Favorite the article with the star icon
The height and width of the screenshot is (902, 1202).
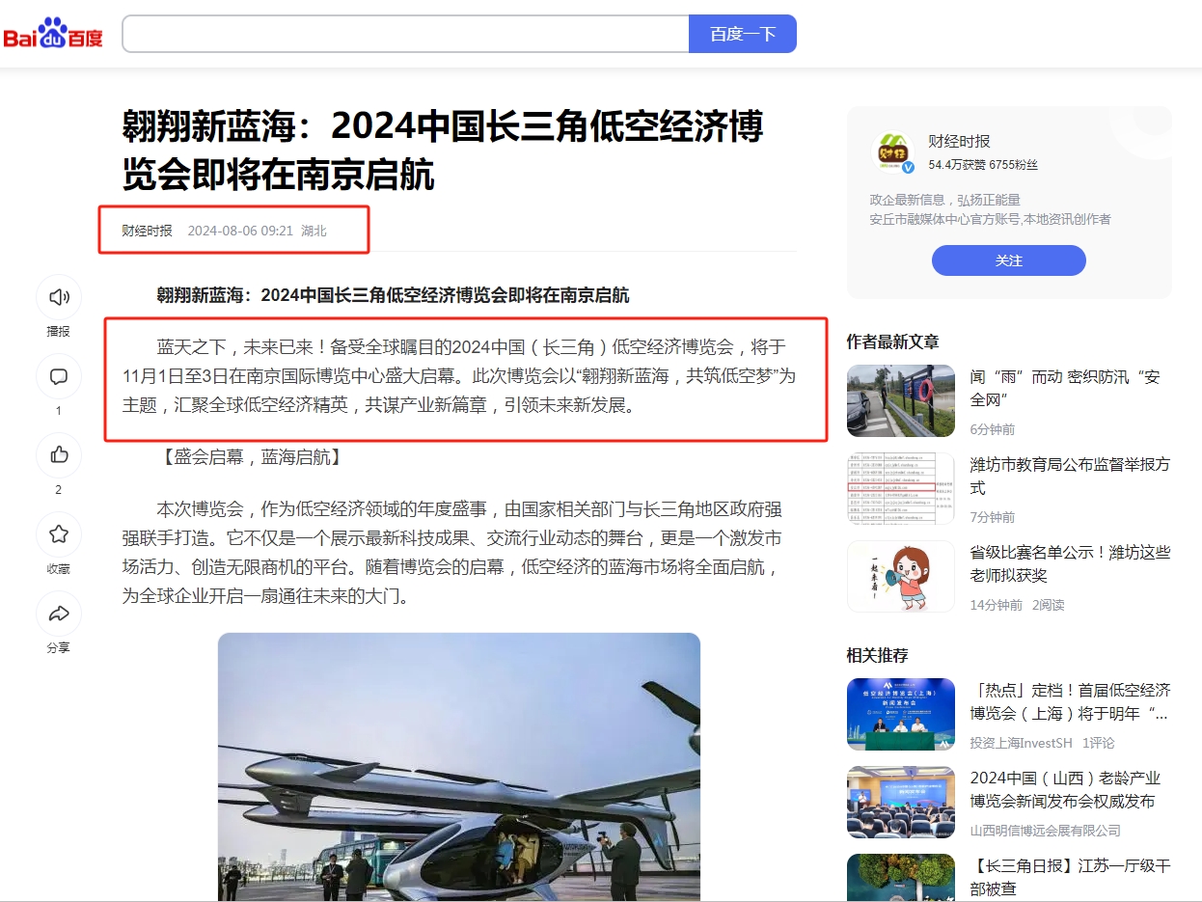[59, 534]
